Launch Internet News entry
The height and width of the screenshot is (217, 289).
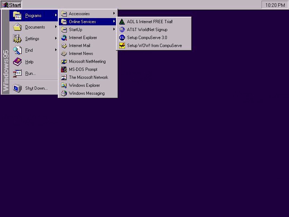pyautogui.click(x=88, y=54)
